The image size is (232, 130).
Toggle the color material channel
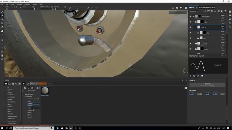(192, 94)
